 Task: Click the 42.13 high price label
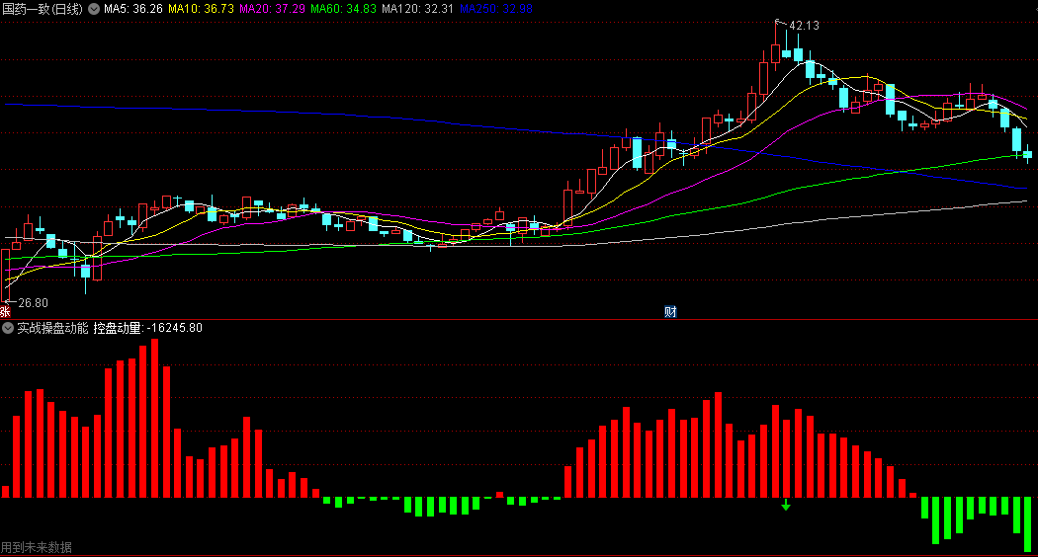click(x=804, y=26)
